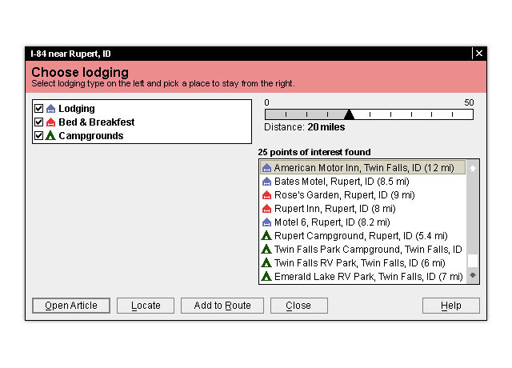The image size is (512, 368).
Task: Click the Locate button
Action: 146,306
